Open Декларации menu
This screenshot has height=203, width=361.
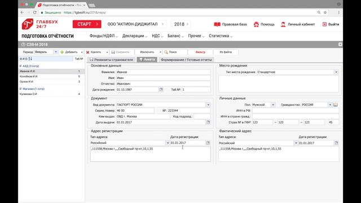135,36
